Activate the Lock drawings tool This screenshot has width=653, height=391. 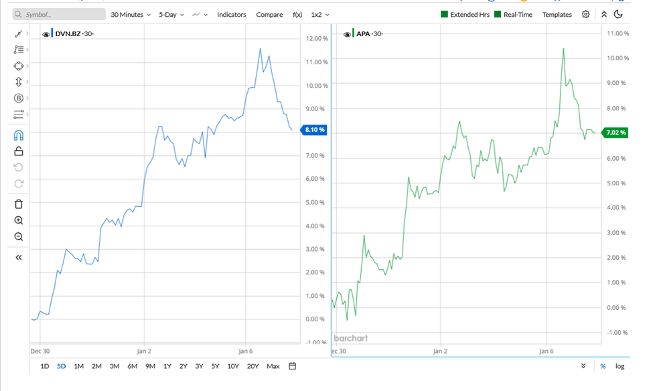point(18,151)
